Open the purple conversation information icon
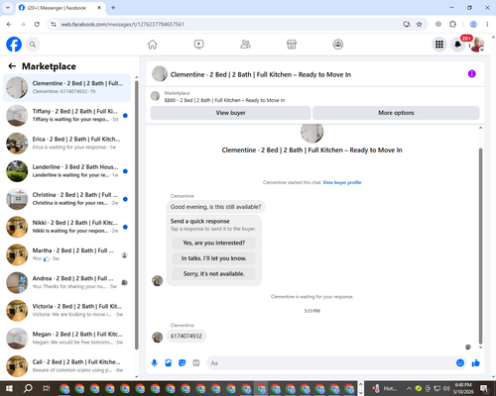496x396 pixels. point(472,74)
